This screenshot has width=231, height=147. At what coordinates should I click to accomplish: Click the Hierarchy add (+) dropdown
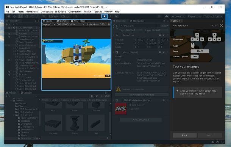[8, 24]
